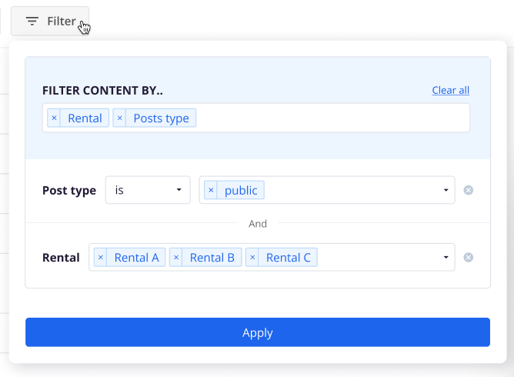The width and height of the screenshot is (514, 377).
Task: Remove the Posts type tag
Action: 119,118
